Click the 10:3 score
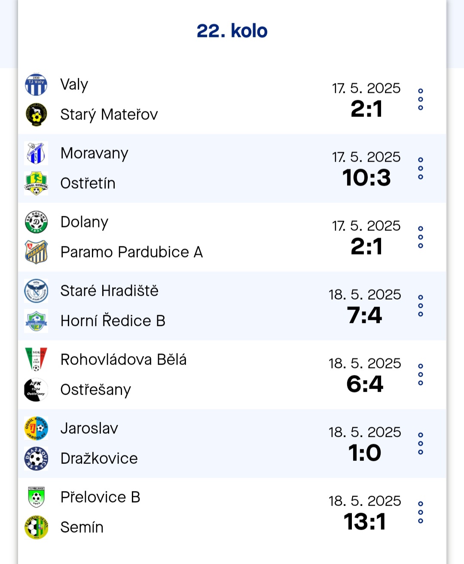This screenshot has height=564, width=464. [x=366, y=178]
